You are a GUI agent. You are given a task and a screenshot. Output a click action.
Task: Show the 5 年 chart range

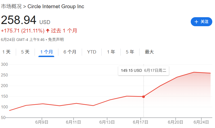coord(130,52)
